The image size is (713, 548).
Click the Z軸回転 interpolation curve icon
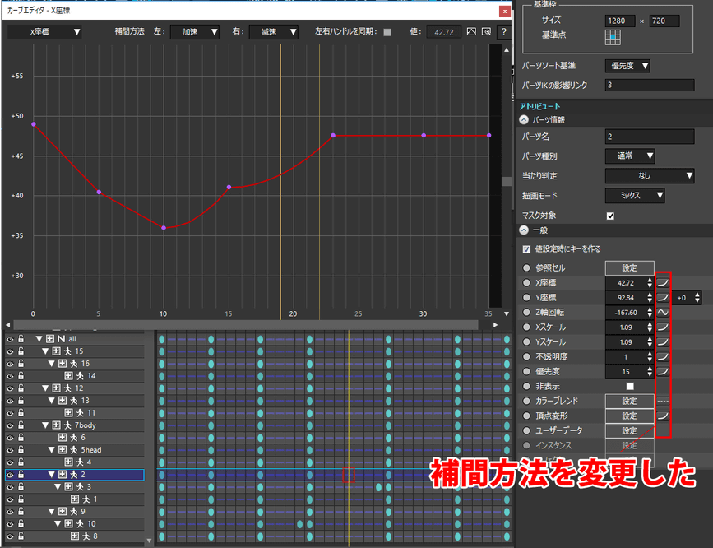[663, 312]
